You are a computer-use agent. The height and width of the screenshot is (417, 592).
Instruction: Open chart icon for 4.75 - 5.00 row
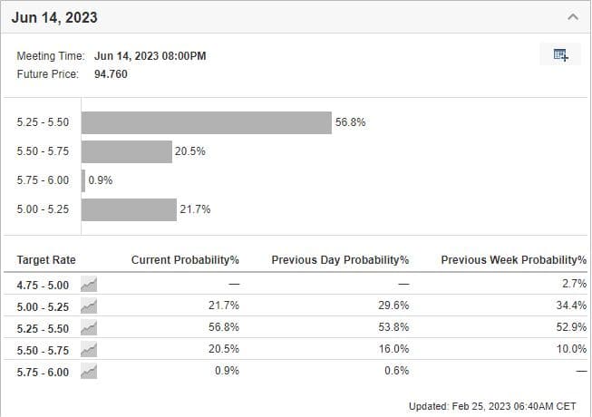89,284
